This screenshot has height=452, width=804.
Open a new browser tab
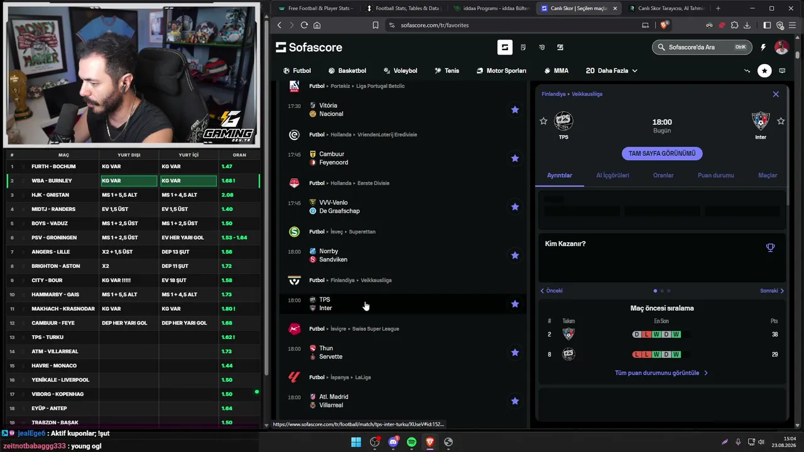[718, 8]
